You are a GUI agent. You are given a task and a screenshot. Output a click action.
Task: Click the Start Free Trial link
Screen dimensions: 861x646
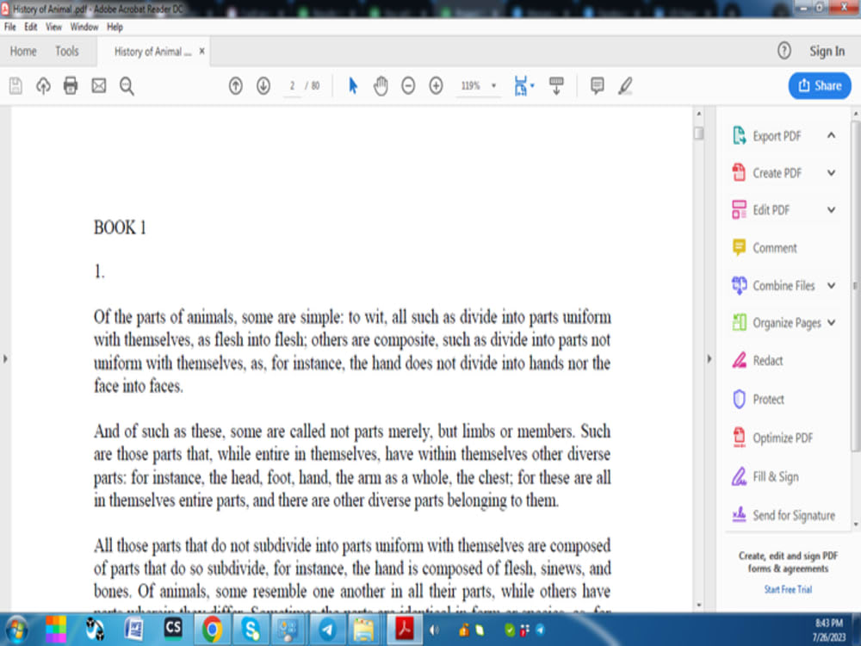coord(788,589)
